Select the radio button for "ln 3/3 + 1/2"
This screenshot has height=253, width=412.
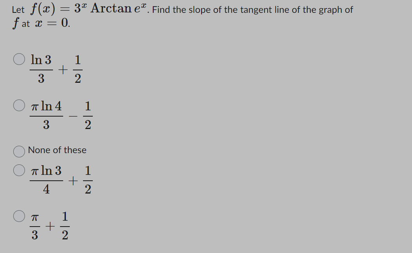tap(19, 60)
